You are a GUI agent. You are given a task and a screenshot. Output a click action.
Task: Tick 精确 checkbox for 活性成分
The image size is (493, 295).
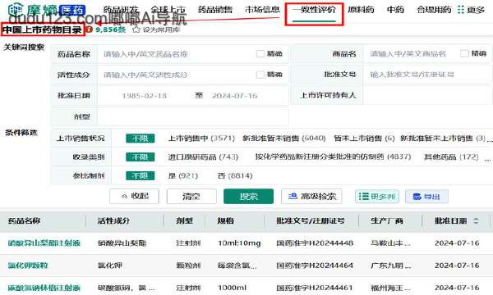pos(260,75)
